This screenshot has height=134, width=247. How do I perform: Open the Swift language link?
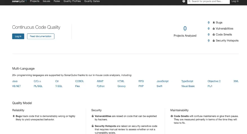point(159,86)
